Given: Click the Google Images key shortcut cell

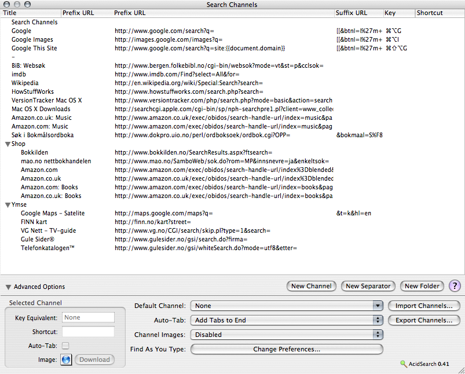Looking at the screenshot, I should [392, 40].
